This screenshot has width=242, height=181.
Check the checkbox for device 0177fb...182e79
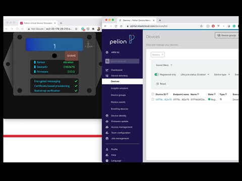click(153, 100)
